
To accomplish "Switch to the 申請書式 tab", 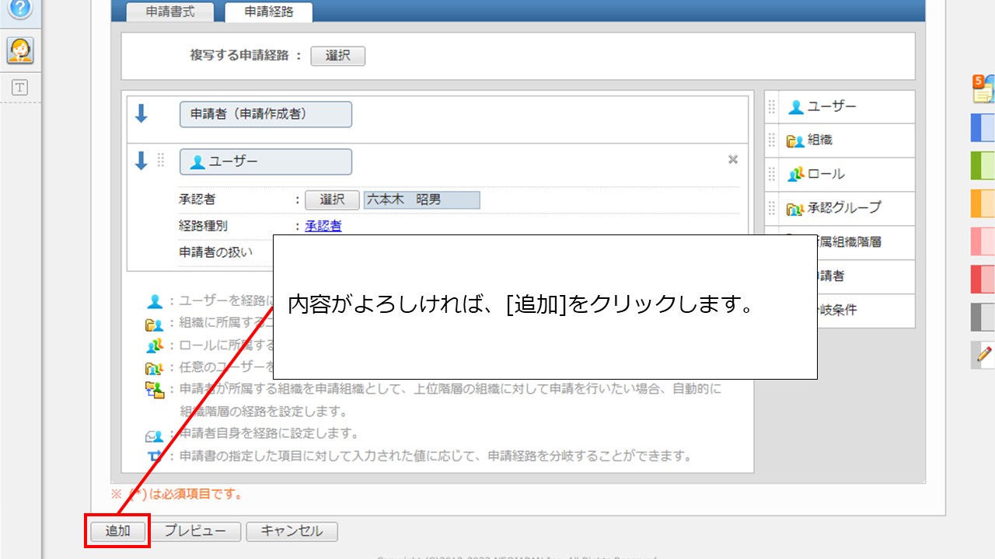I will (170, 12).
